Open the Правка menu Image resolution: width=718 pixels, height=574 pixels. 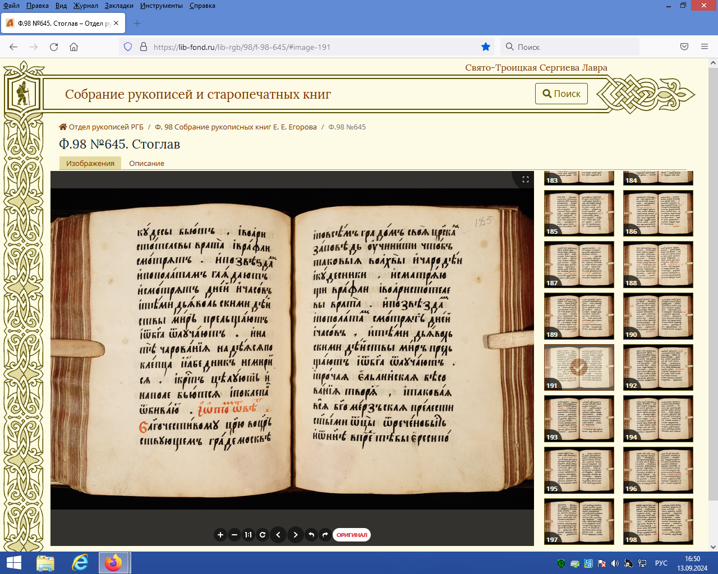point(37,6)
